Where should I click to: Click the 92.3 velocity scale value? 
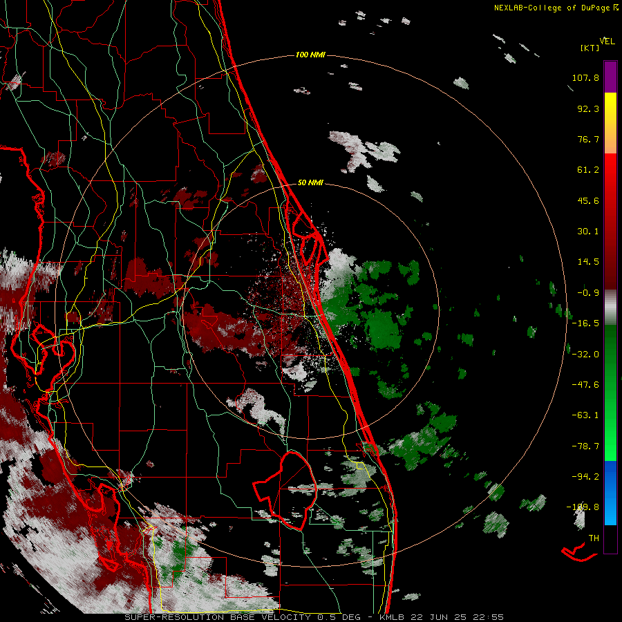click(588, 109)
